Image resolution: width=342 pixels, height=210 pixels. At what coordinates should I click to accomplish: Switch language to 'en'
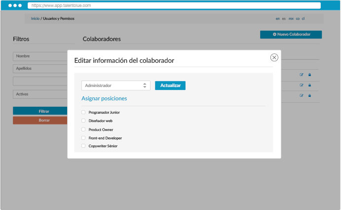pyautogui.click(x=277, y=18)
